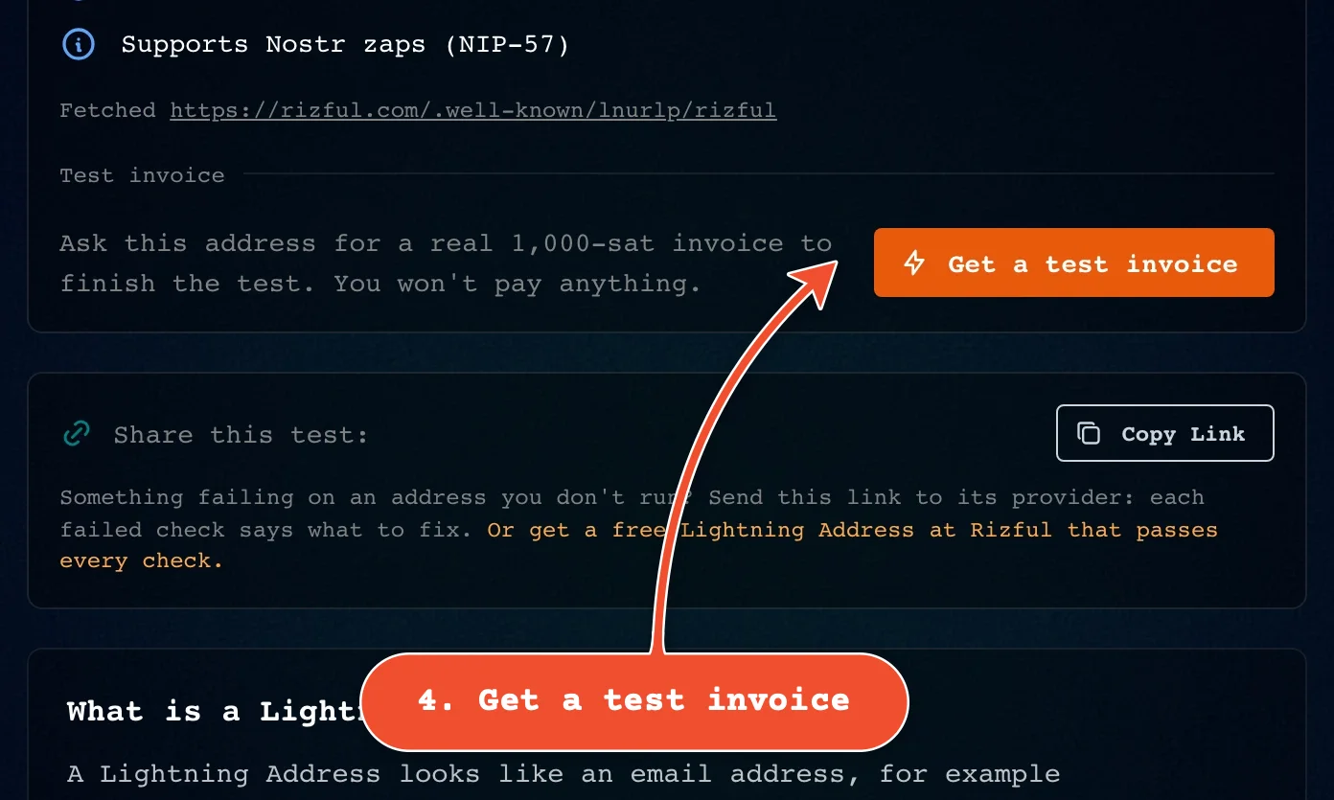Click the Fetched label before the URL
Screen dimensions: 1334x800
tap(107, 110)
